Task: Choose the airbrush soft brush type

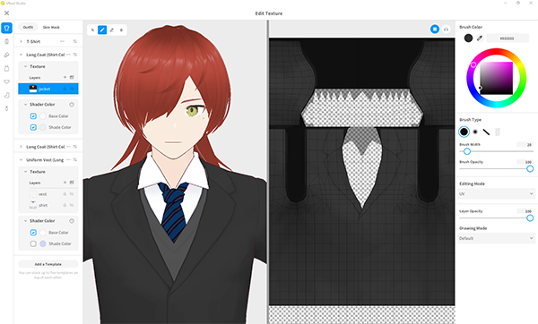Action: (475, 132)
